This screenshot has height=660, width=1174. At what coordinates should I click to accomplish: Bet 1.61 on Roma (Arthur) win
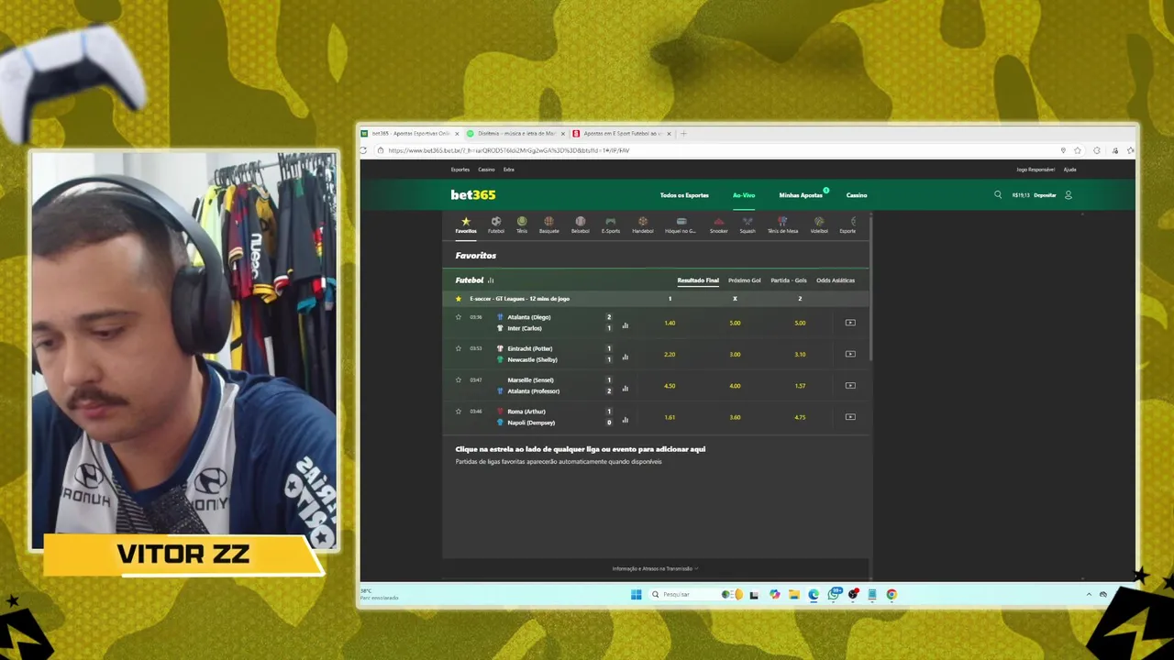(x=670, y=417)
